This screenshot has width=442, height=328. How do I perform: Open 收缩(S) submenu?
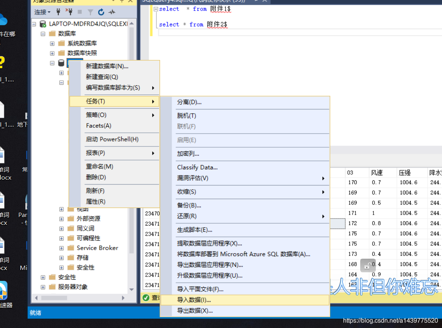click(x=245, y=192)
